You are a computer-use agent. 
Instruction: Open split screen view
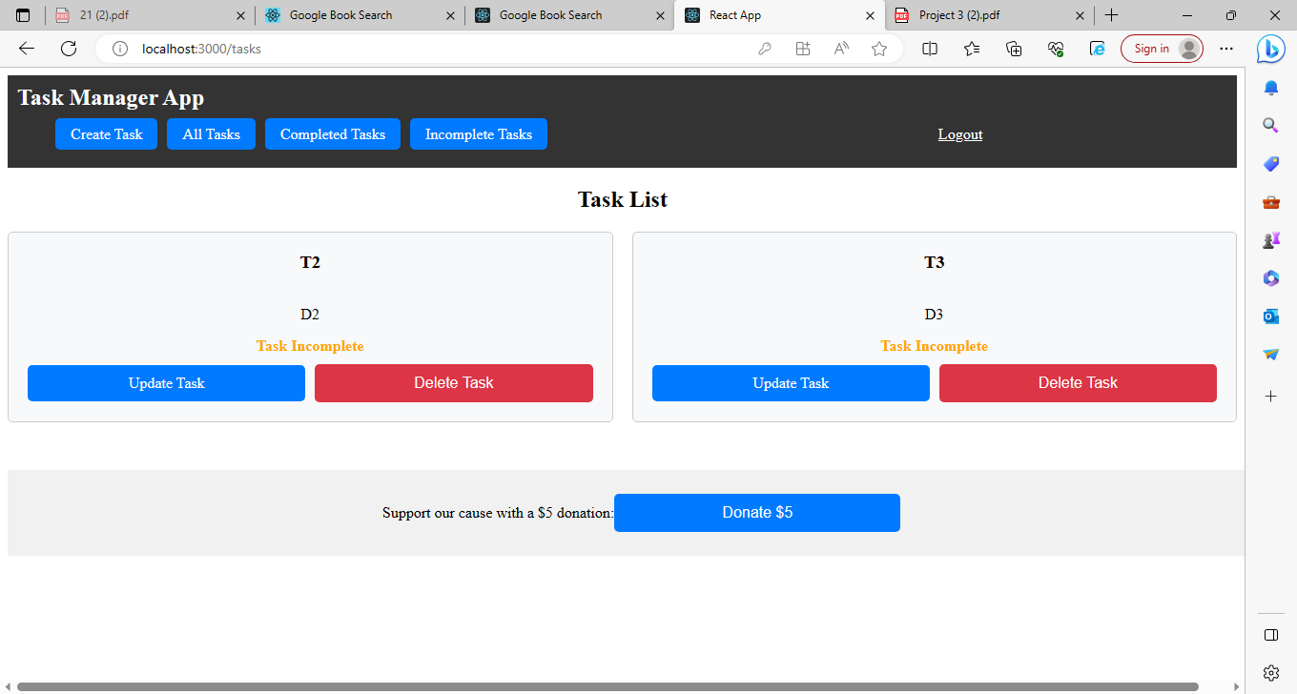click(930, 49)
